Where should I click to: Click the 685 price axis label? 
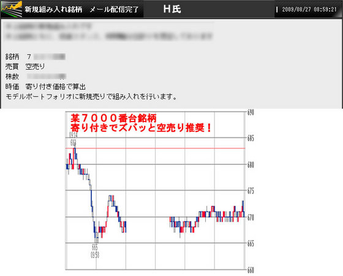tap(251, 138)
